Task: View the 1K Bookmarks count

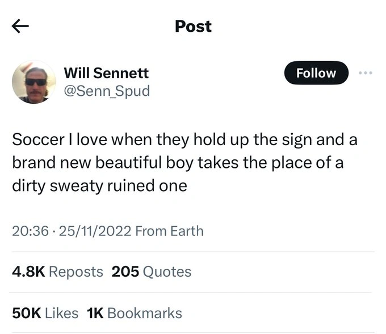Action: 135,313
